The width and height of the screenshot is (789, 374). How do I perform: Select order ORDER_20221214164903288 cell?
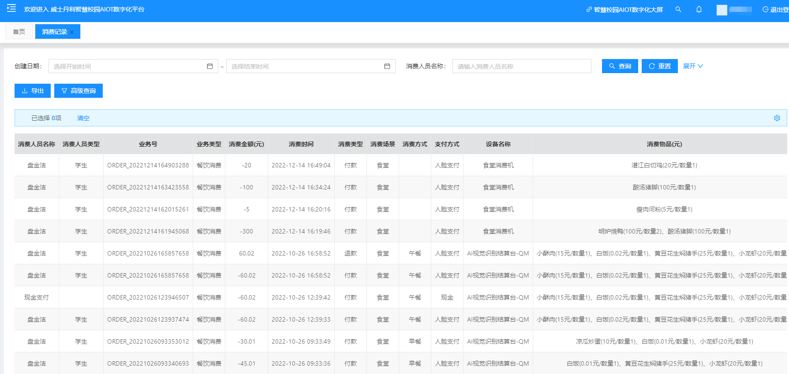coord(148,165)
